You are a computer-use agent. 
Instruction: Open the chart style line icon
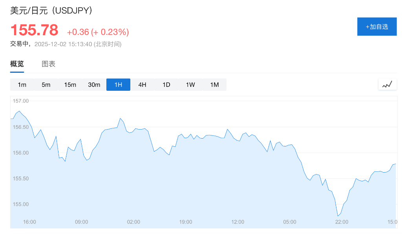[x=387, y=84]
